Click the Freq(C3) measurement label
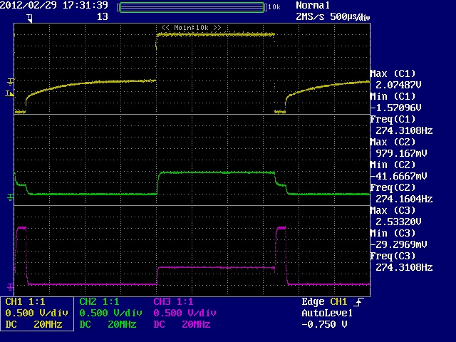 coord(393,256)
